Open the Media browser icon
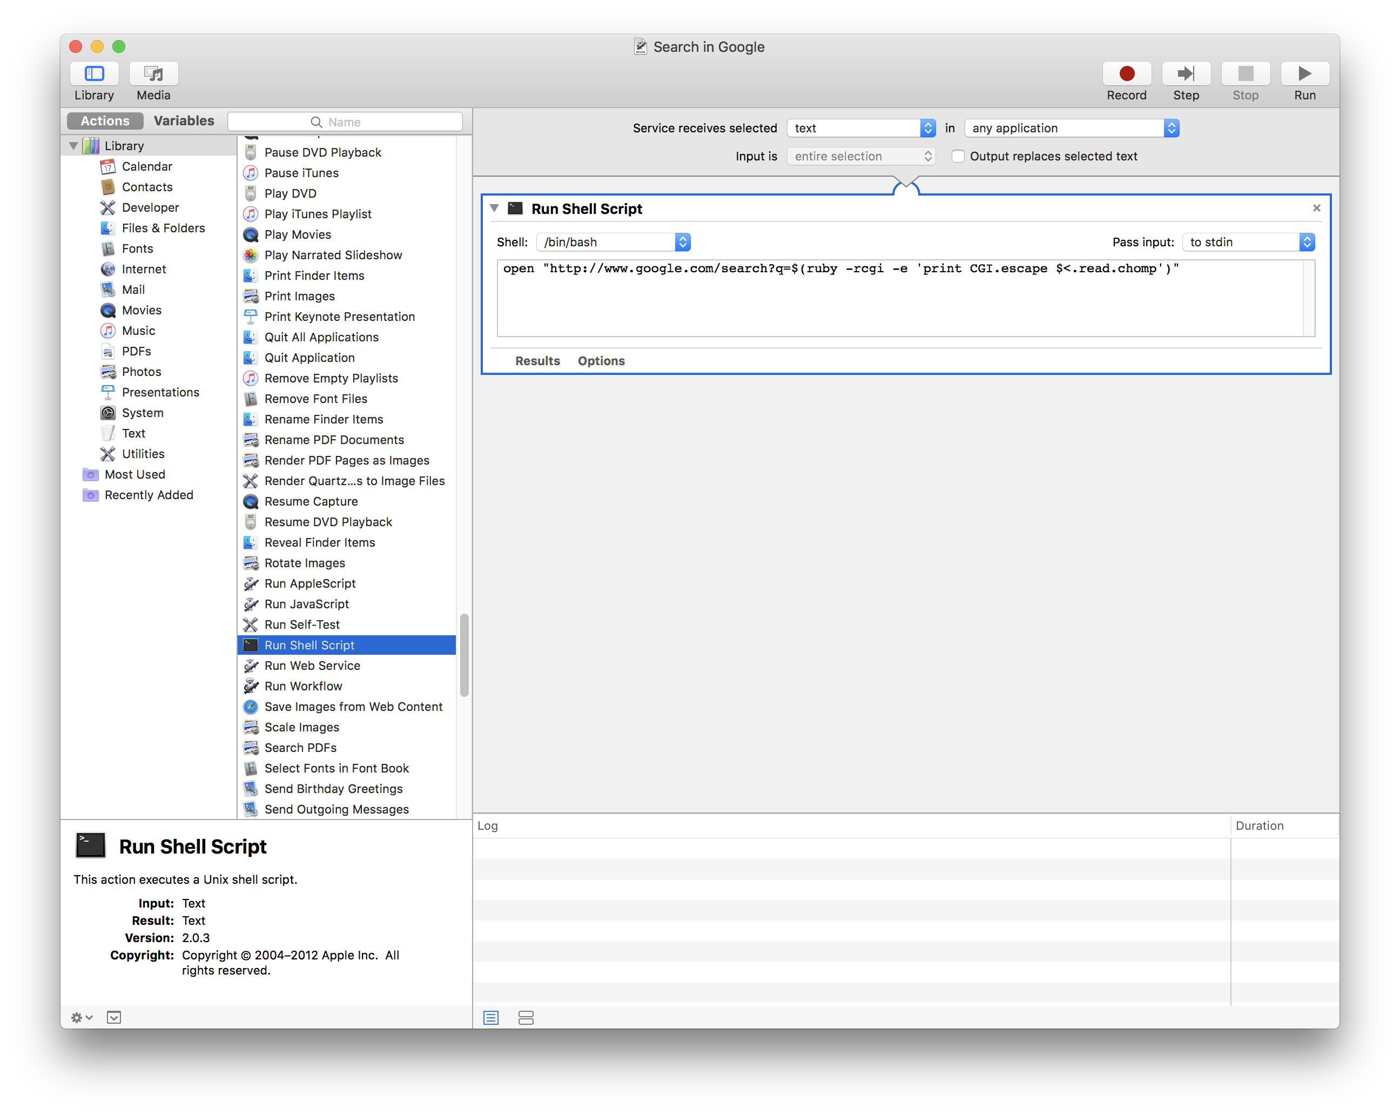This screenshot has height=1115, width=1400. tap(153, 73)
